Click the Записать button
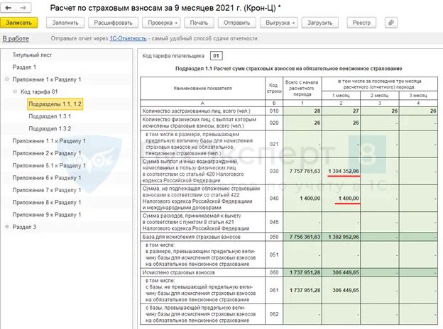443x329 pixels. [x=19, y=23]
